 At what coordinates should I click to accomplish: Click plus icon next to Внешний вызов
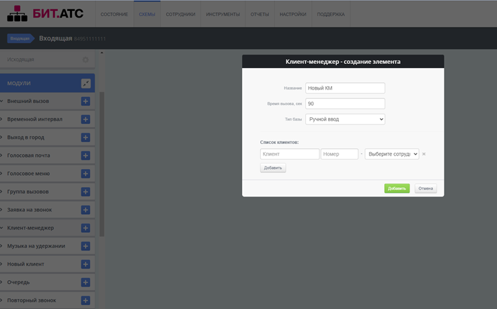tap(85, 101)
